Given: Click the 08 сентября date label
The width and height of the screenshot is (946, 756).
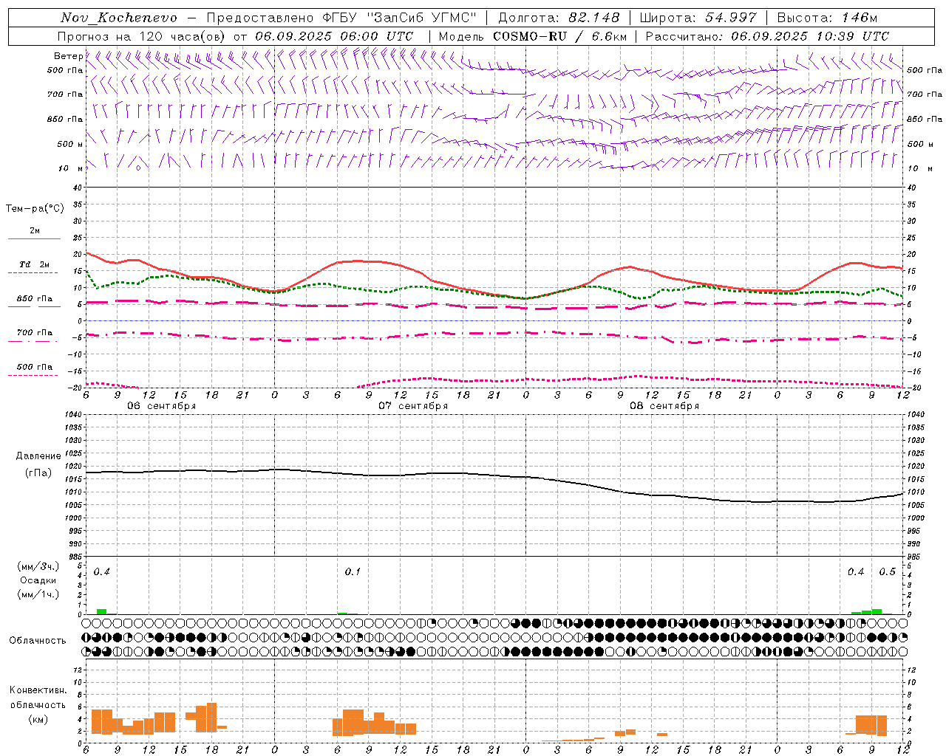Looking at the screenshot, I should pos(664,406).
